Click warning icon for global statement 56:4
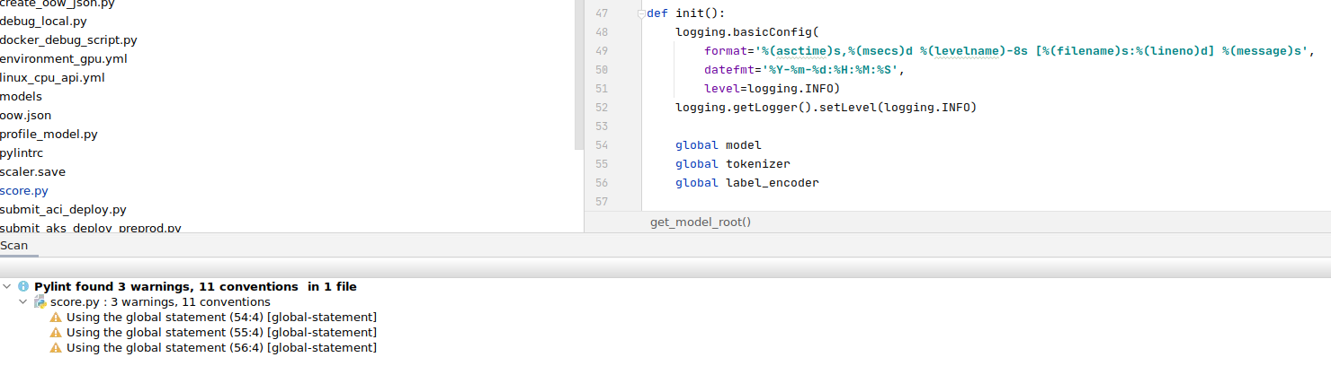This screenshot has height=366, width=1331. (56, 348)
